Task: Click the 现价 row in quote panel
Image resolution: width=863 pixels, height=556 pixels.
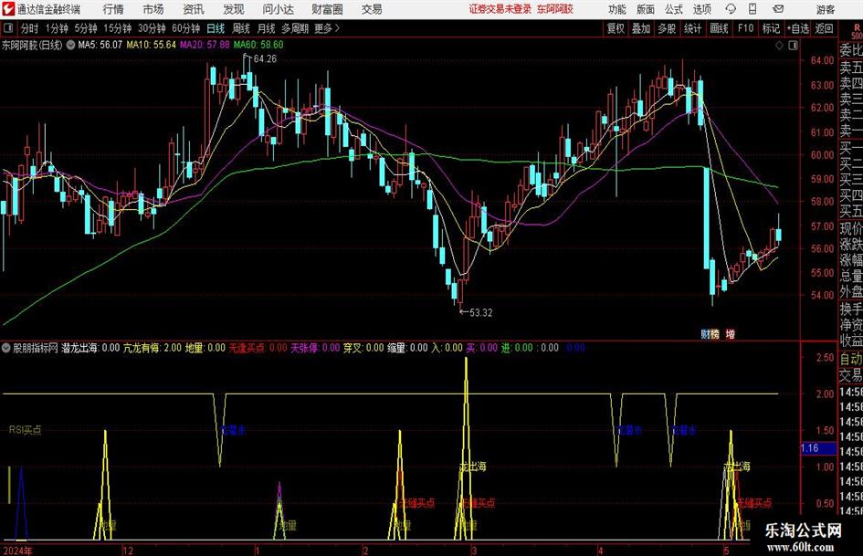Action: [x=851, y=228]
